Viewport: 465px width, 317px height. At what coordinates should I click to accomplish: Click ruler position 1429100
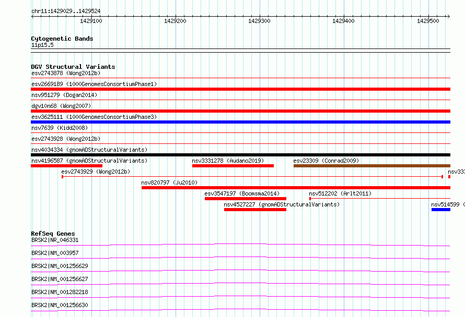tap(91, 21)
